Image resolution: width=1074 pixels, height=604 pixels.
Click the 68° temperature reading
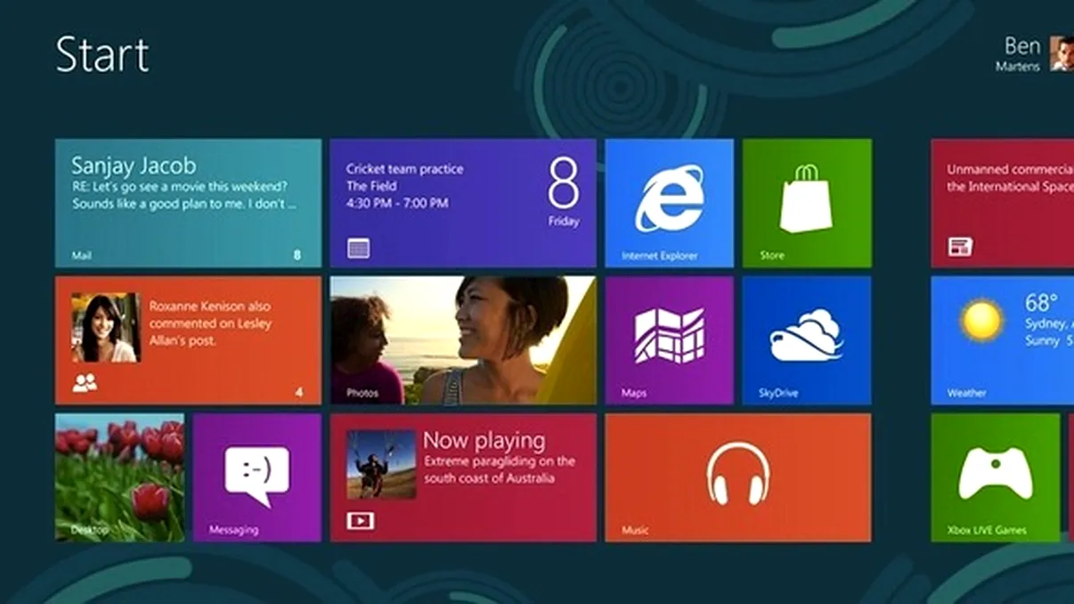point(1041,303)
